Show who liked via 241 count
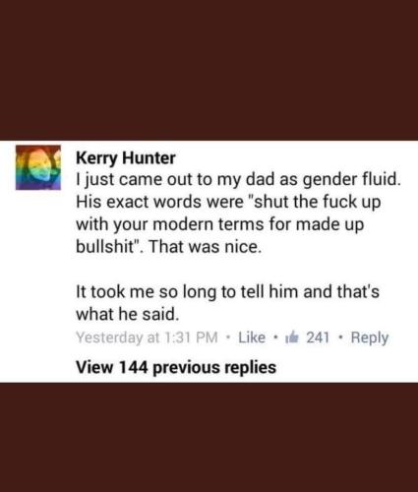Screen dimensions: 418x492 tap(318, 338)
